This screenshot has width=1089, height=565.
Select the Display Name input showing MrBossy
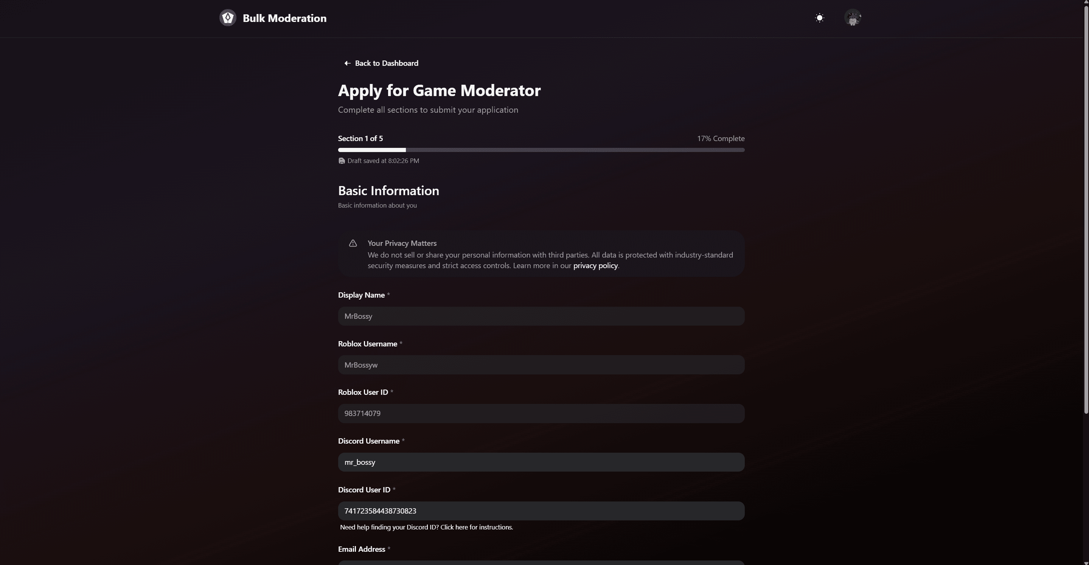coord(541,316)
